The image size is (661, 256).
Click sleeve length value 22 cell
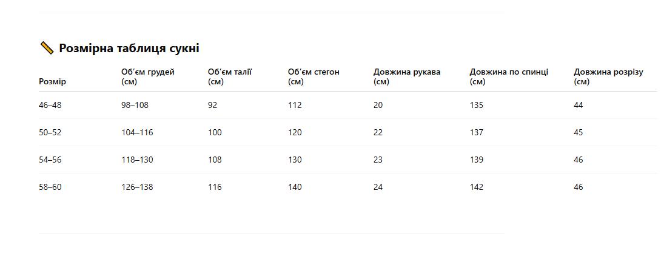[378, 132]
